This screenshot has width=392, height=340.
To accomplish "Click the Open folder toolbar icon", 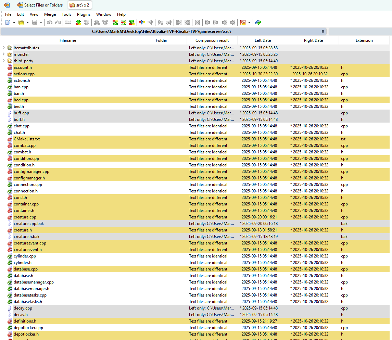I will 22,23.
